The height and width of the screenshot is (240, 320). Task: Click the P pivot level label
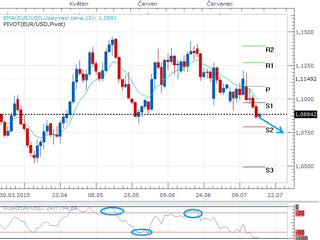click(268, 90)
